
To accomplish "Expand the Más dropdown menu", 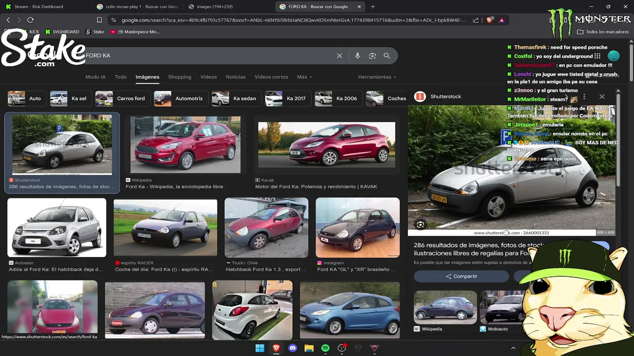I will (305, 77).
